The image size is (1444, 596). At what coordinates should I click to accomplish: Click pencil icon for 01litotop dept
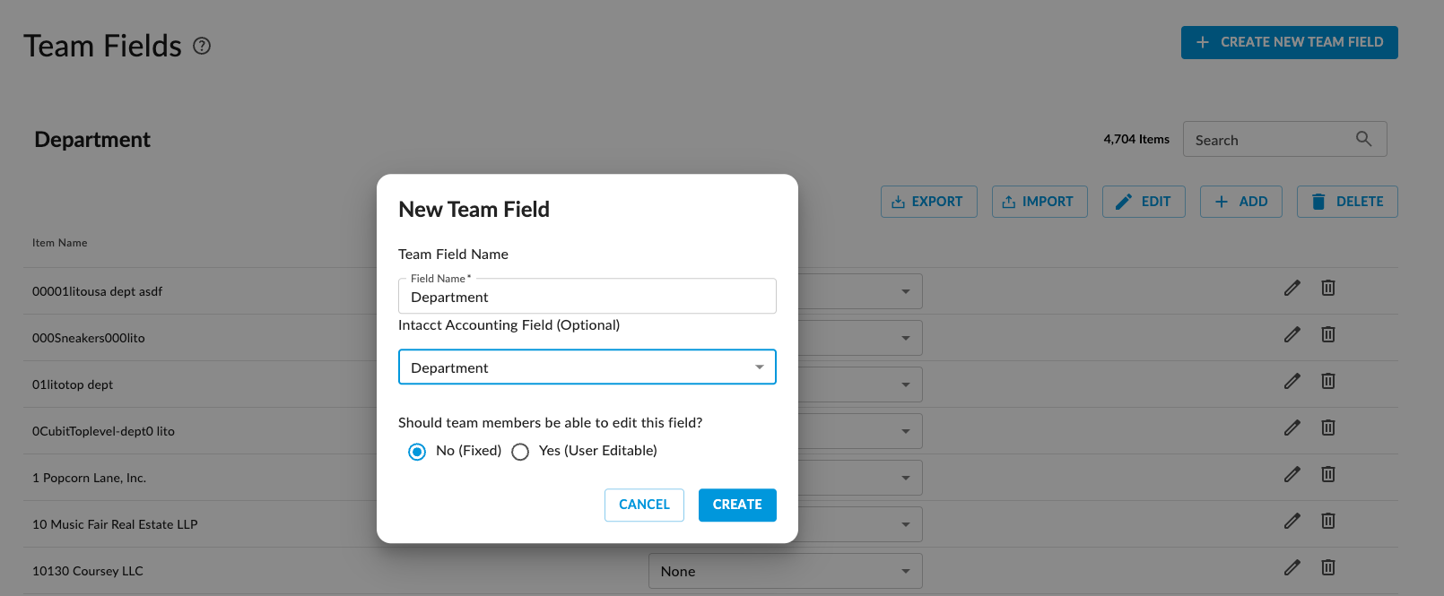[x=1292, y=381]
